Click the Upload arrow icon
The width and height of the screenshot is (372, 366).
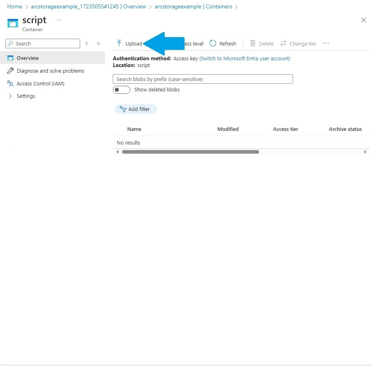coord(119,44)
